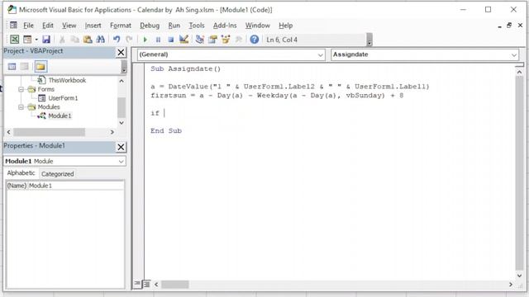
Task: Run the macro with the green play icon
Action: 145,40
